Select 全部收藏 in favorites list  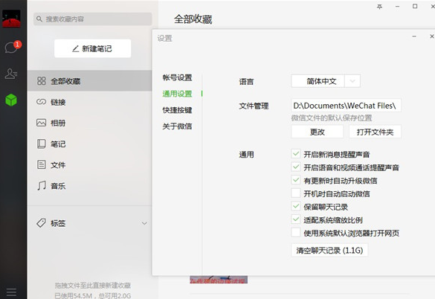click(x=90, y=81)
